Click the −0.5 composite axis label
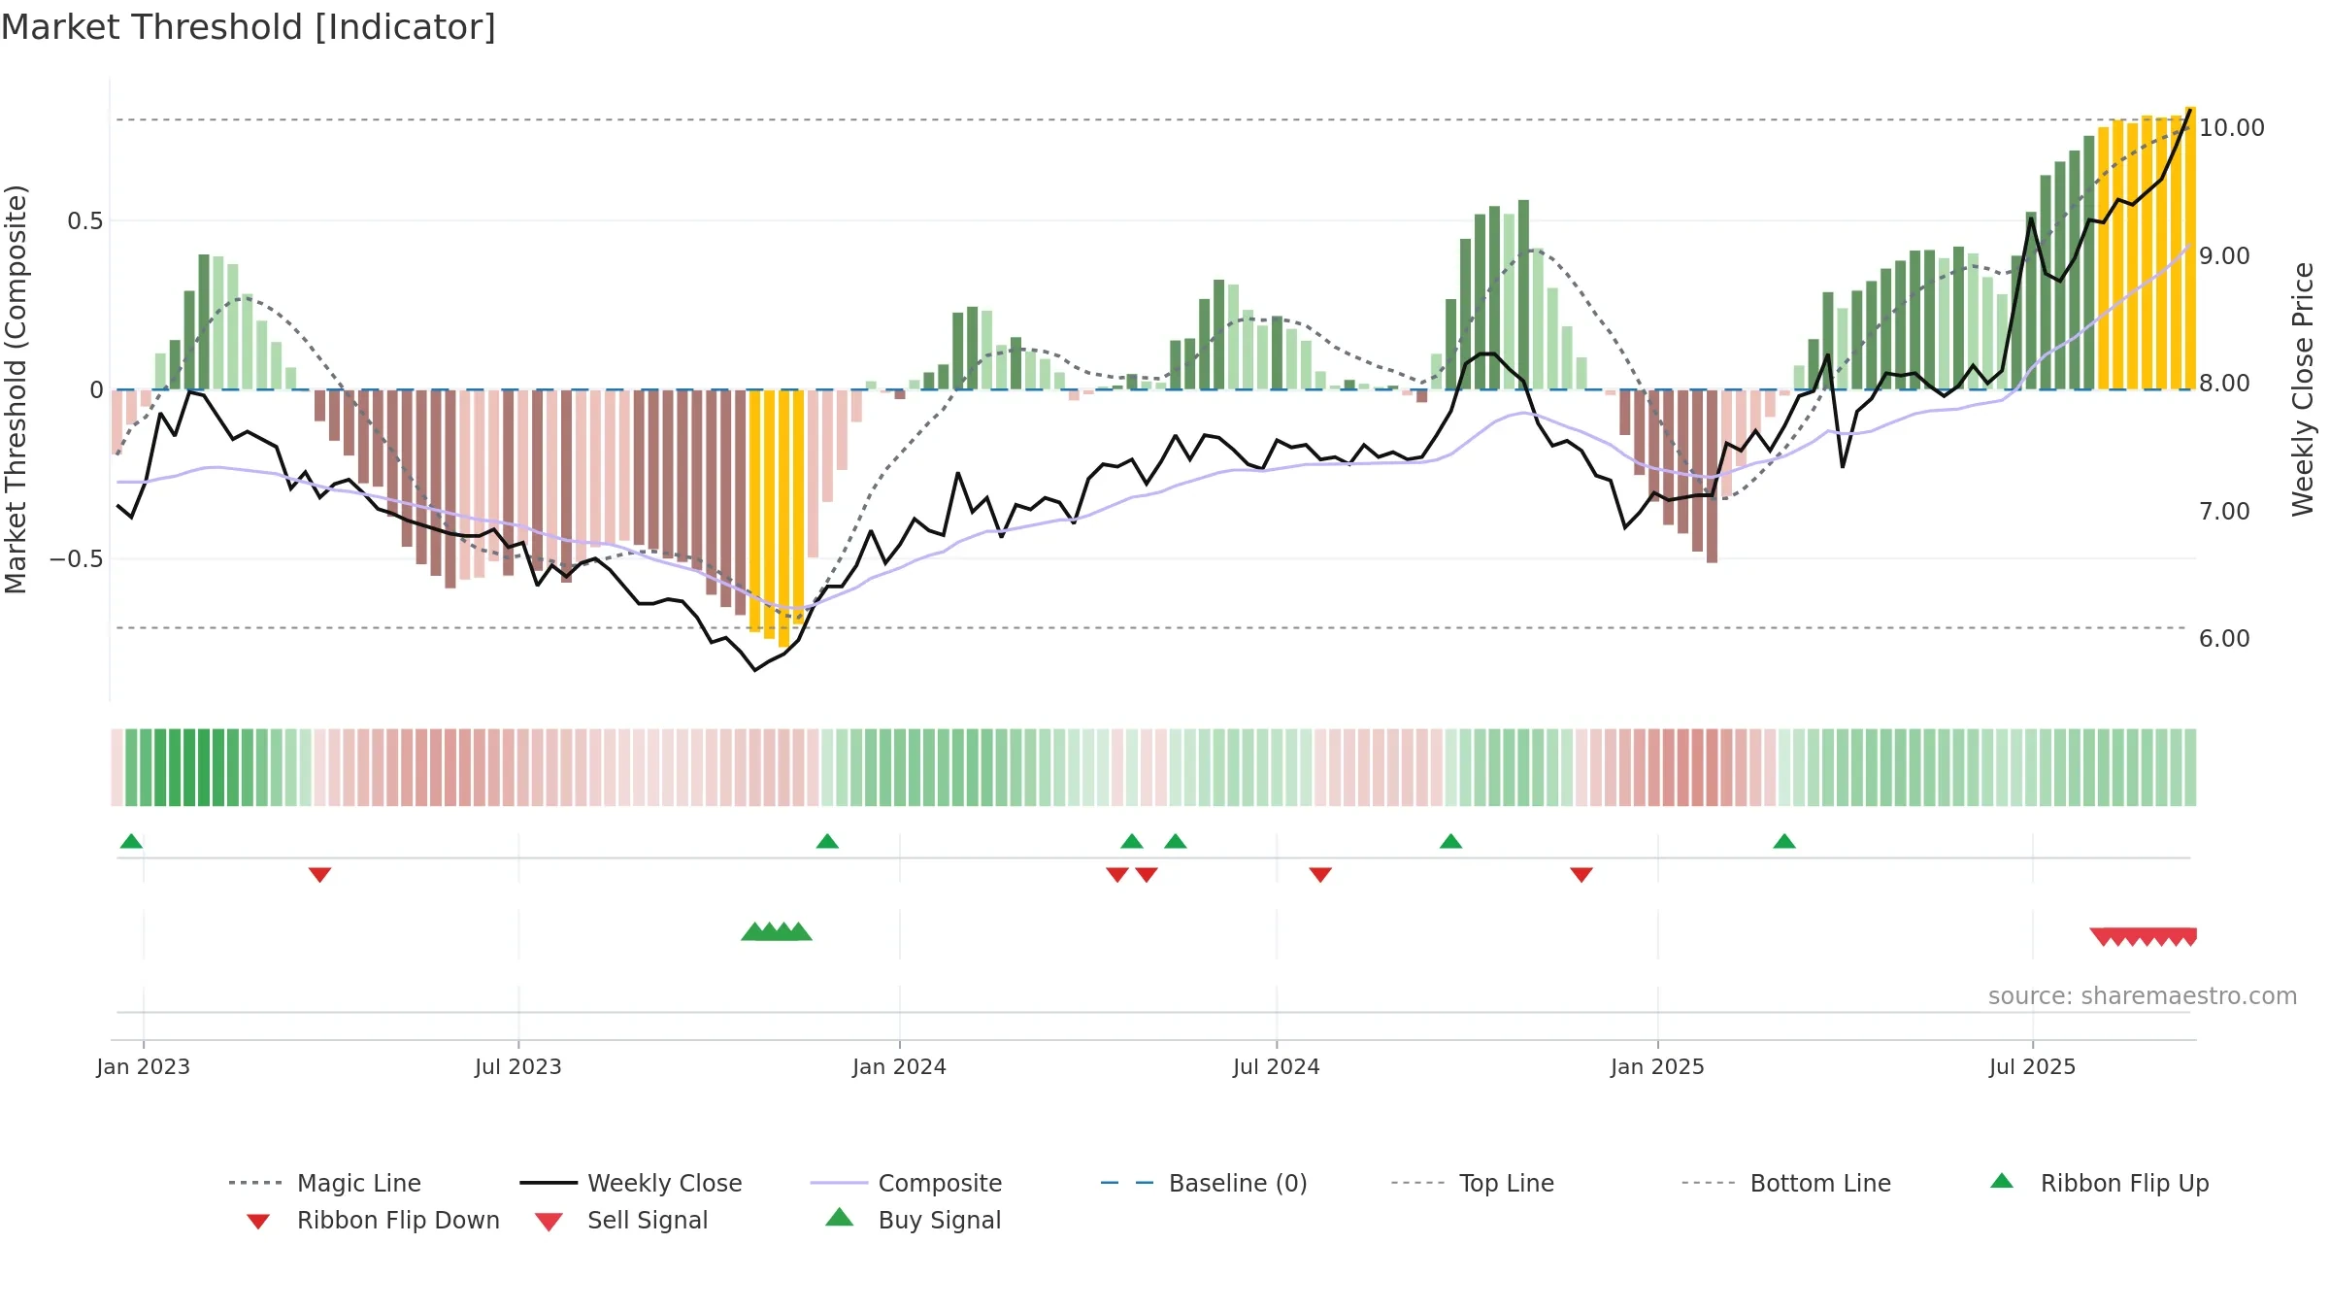Viewport: 2330px width, 1311px height. 77,559
